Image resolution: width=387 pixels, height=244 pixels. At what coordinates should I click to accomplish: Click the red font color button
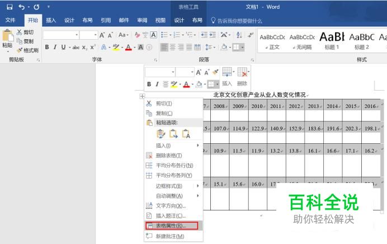click(x=128, y=47)
